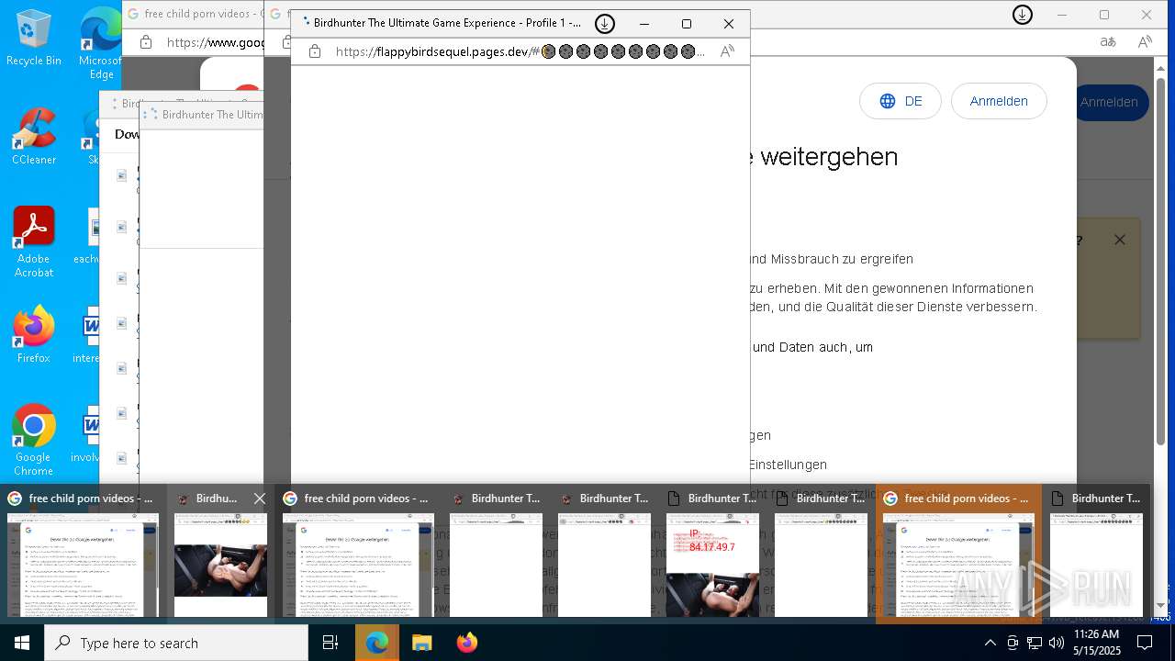The width and height of the screenshot is (1175, 661).
Task: Open the network icon in system tray
Action: tap(1035, 643)
